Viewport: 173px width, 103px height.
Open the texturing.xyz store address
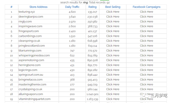coord(27,12)
